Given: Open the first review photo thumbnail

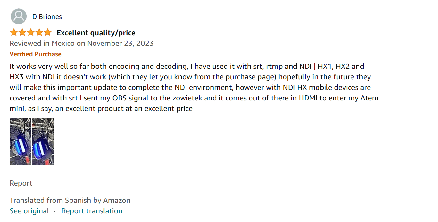Looking at the screenshot, I should (20, 141).
